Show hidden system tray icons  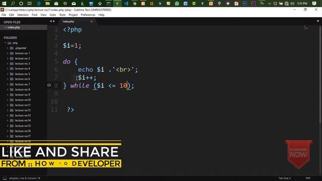[270, 4]
